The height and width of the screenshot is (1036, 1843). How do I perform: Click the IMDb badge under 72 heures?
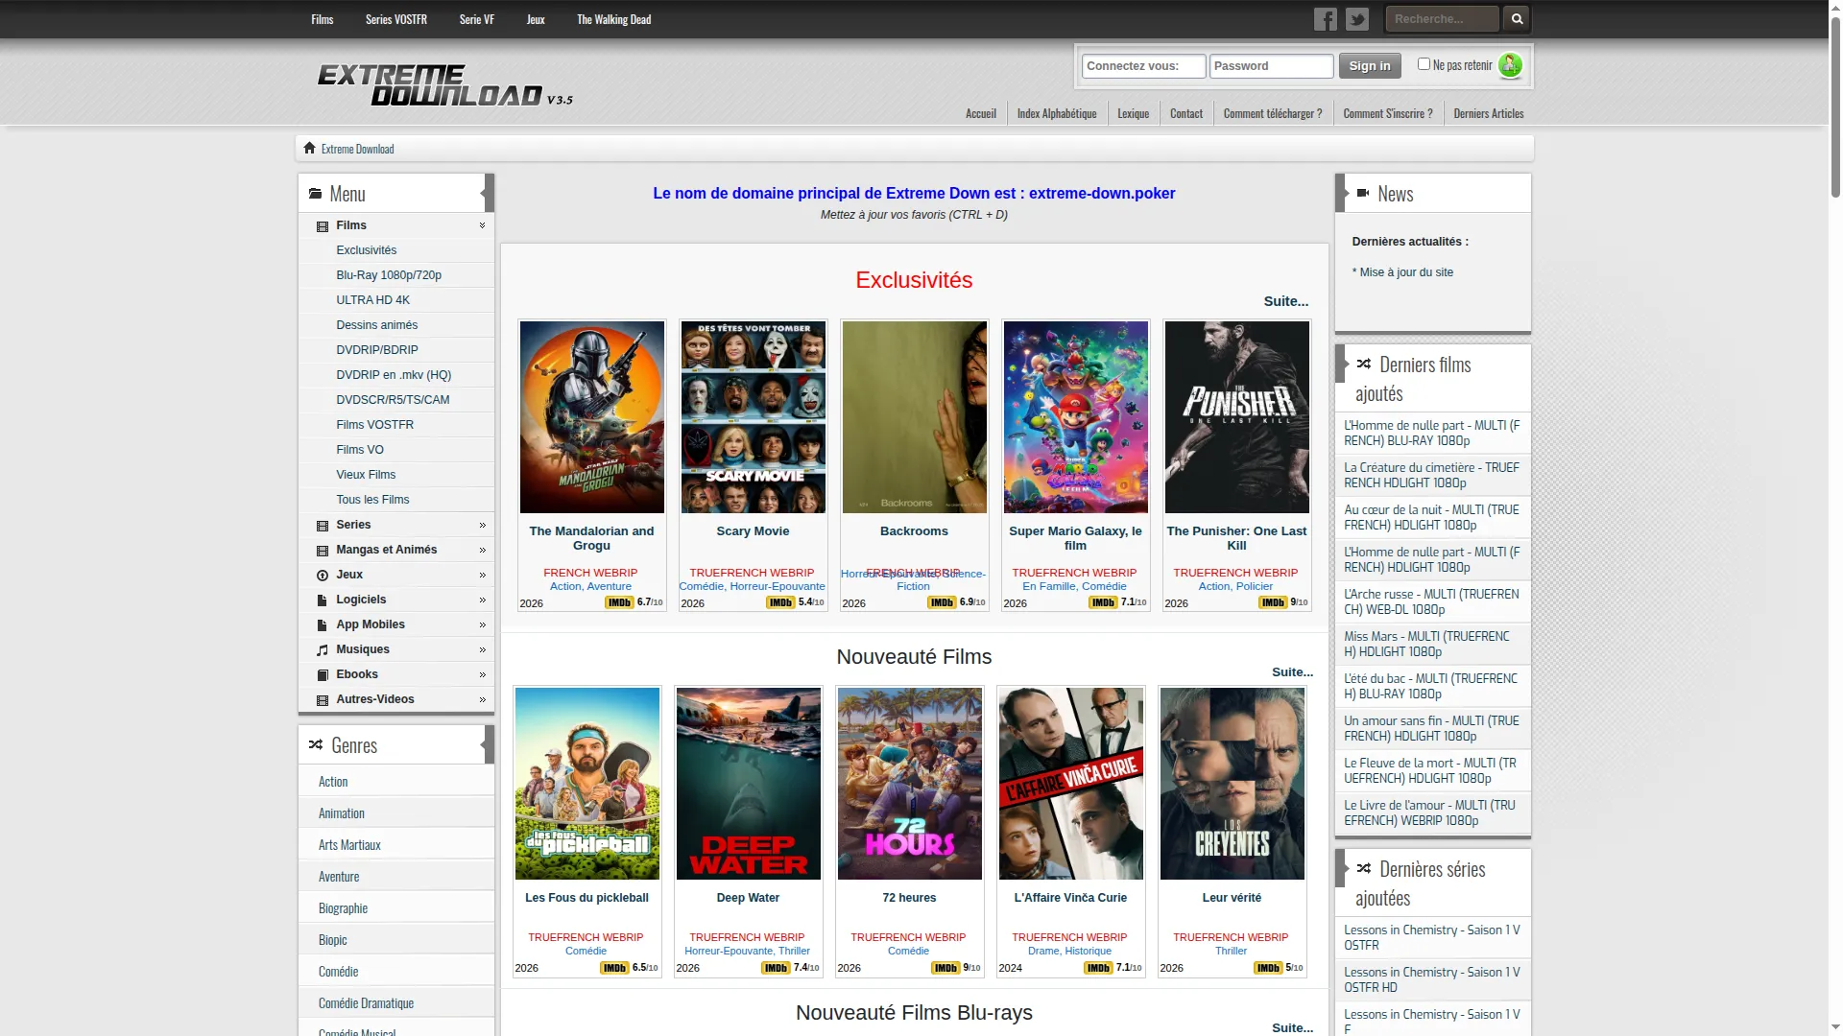pyautogui.click(x=945, y=968)
